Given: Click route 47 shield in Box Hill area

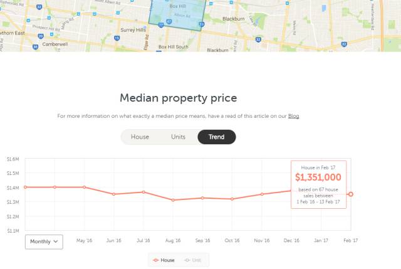Looking at the screenshot, I should point(169,22).
